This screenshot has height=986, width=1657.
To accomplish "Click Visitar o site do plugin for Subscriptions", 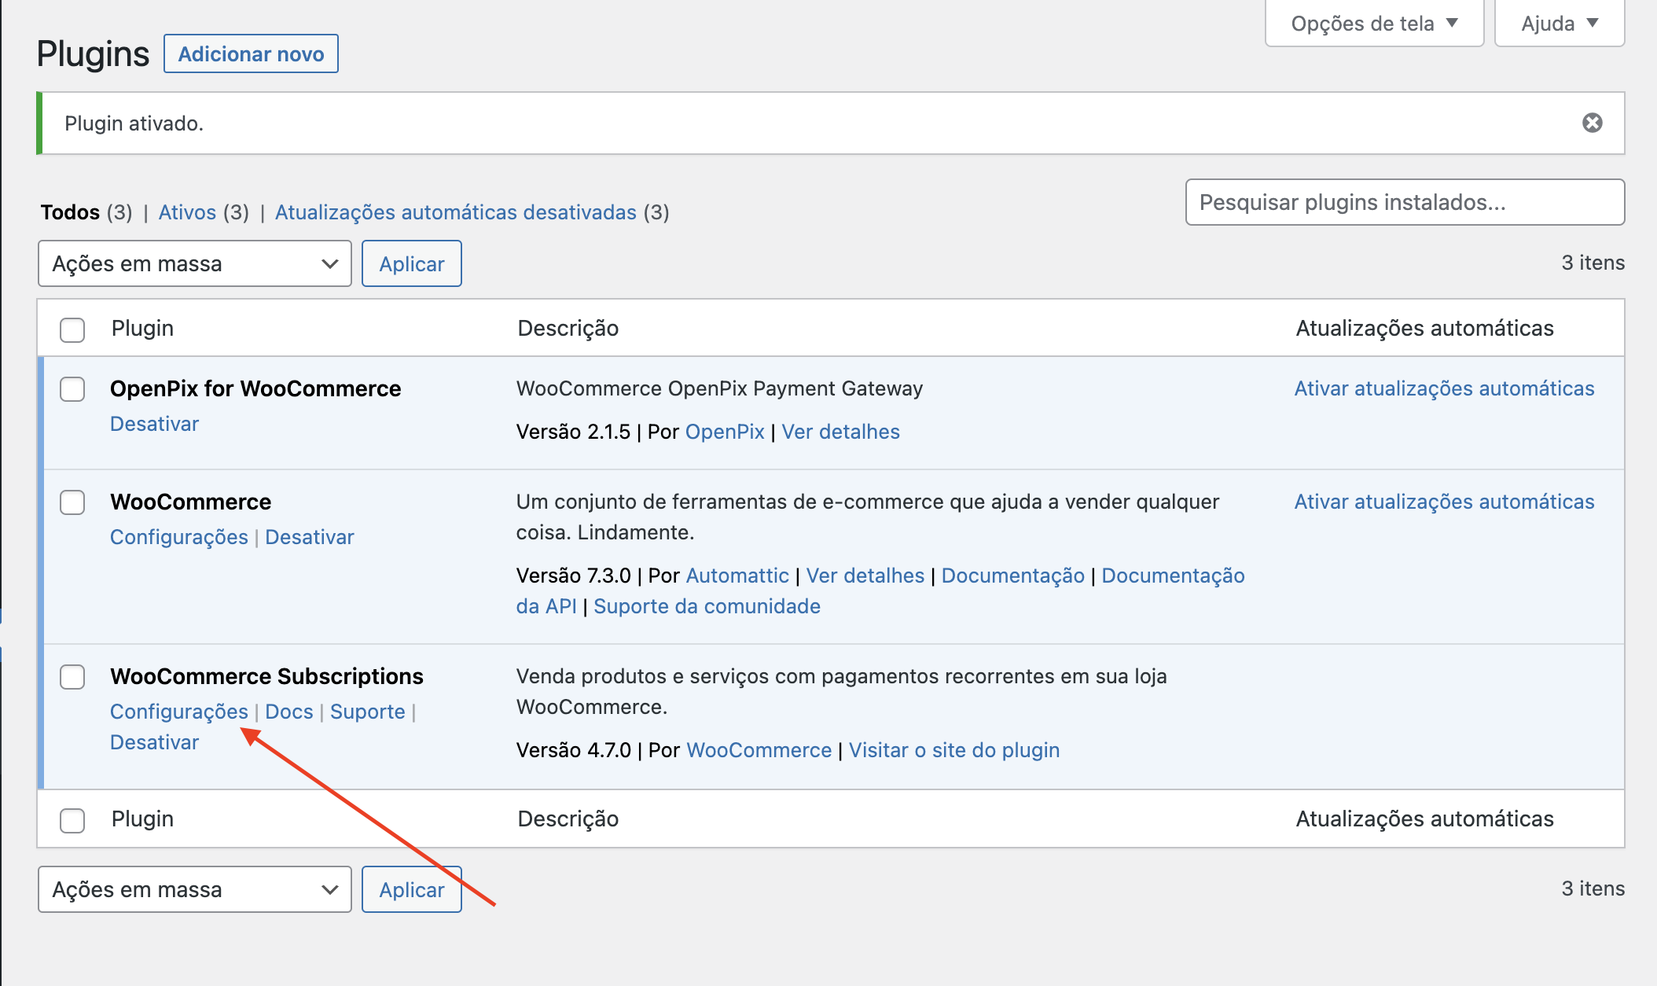I will point(953,749).
